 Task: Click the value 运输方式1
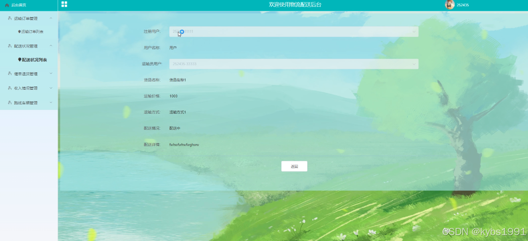pos(178,112)
